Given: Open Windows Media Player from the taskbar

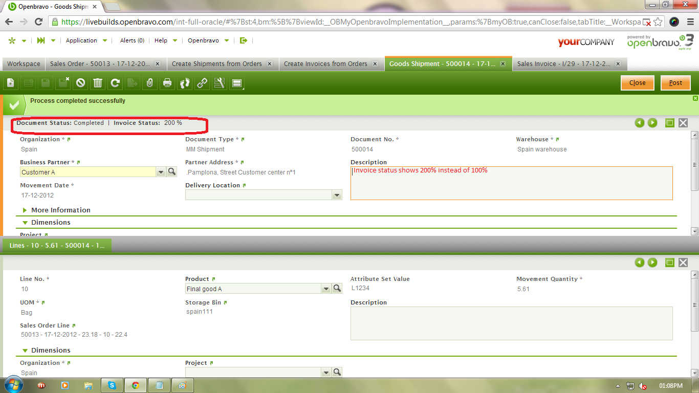Looking at the screenshot, I should coord(65,385).
